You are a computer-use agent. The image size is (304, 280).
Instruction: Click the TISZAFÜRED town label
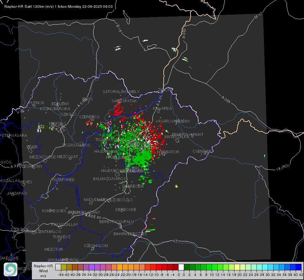pos(63,180)
